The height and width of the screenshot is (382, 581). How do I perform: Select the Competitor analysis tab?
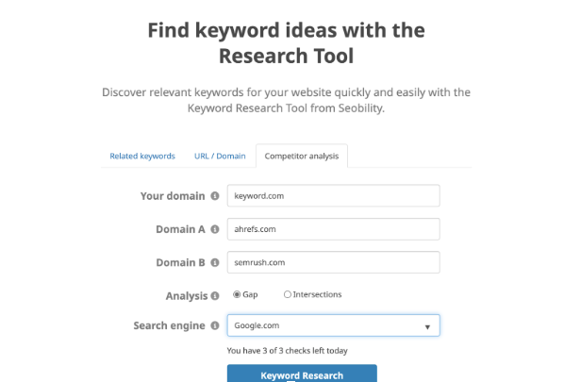pyautogui.click(x=302, y=156)
